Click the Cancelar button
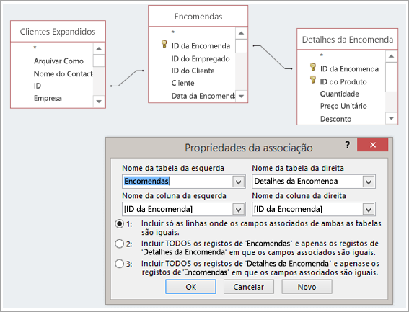Image resolution: width=409 pixels, height=312 pixels. point(249,287)
